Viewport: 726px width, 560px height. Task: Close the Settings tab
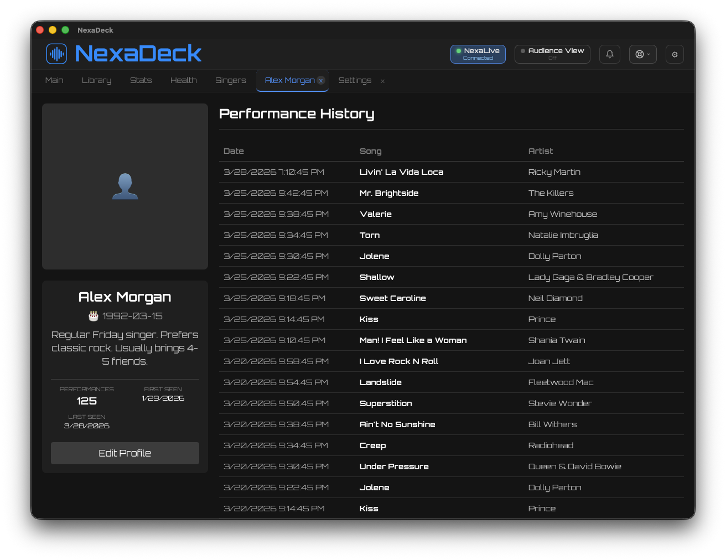coord(382,81)
